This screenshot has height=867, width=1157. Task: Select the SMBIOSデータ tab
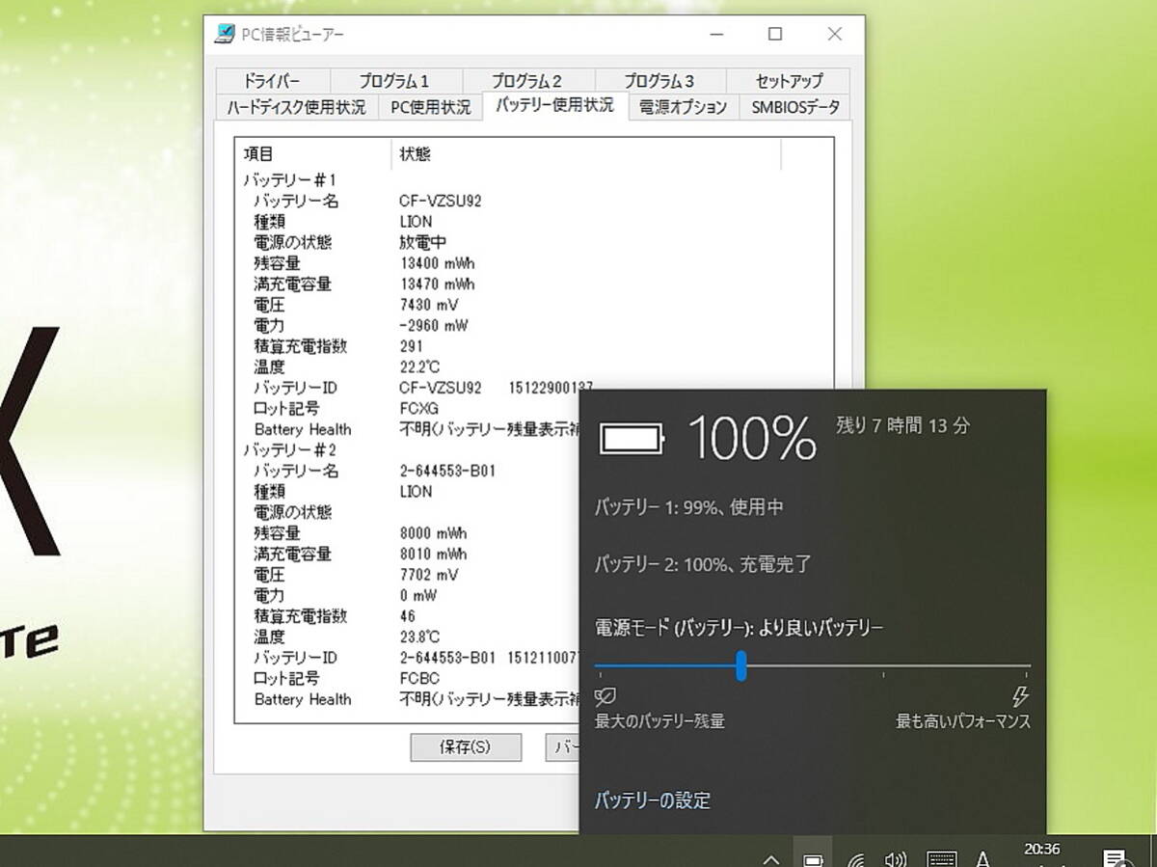795,107
